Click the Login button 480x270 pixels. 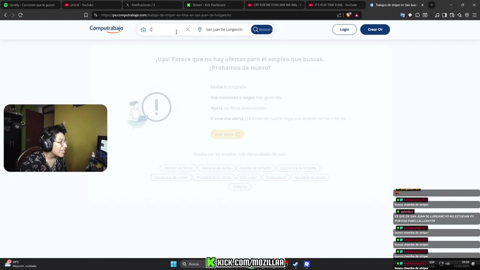pos(344,30)
